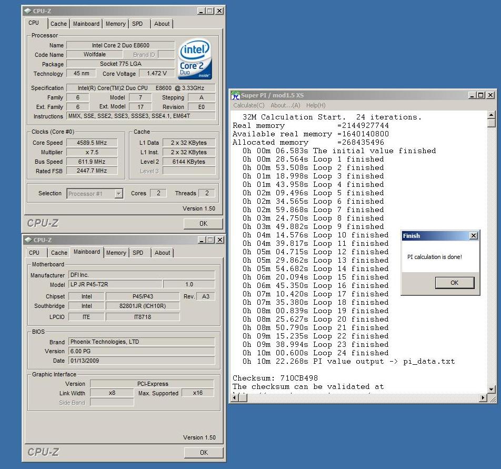Click the Model value 'LP JR P45-T2R'
The width and height of the screenshot is (501, 469).
(x=115, y=284)
